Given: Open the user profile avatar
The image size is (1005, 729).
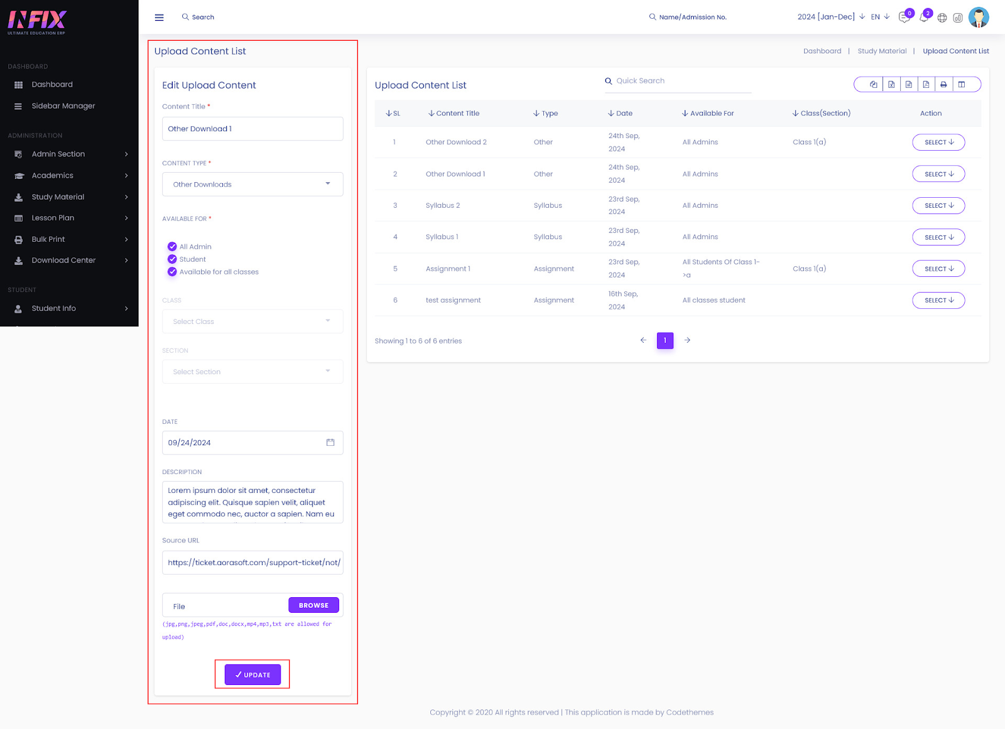Looking at the screenshot, I should pos(979,17).
